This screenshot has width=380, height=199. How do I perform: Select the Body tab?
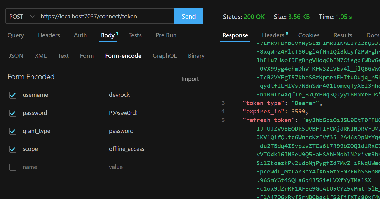pyautogui.click(x=108, y=35)
